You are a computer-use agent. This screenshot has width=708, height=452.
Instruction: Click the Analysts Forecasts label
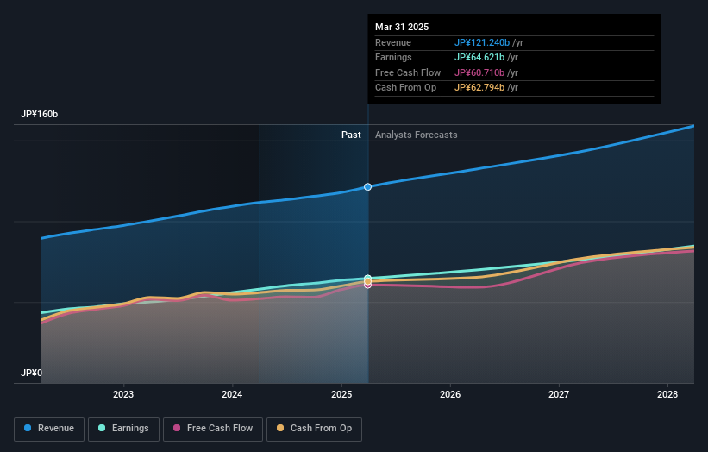pyautogui.click(x=416, y=135)
